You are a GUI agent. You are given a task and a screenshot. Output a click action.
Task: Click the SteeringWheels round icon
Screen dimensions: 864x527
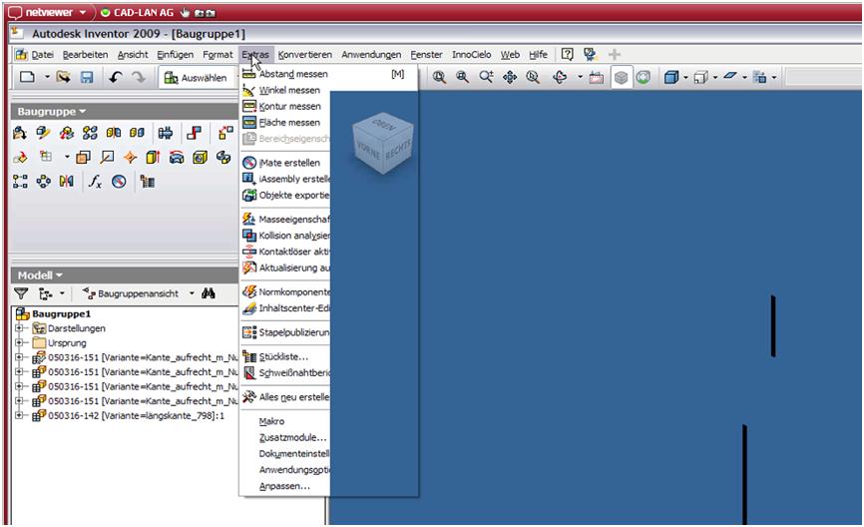[644, 78]
